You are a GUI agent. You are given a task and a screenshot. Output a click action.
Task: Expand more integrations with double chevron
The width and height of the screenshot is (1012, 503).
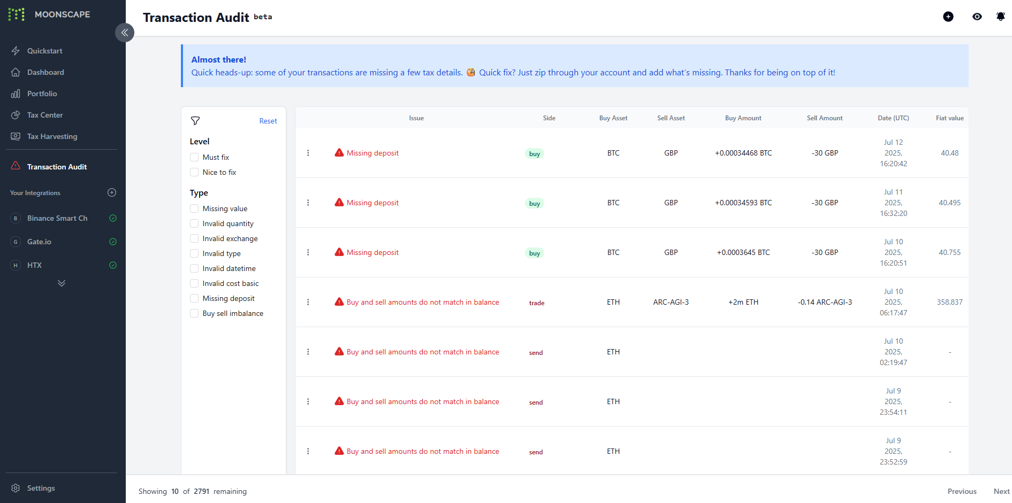coord(62,283)
